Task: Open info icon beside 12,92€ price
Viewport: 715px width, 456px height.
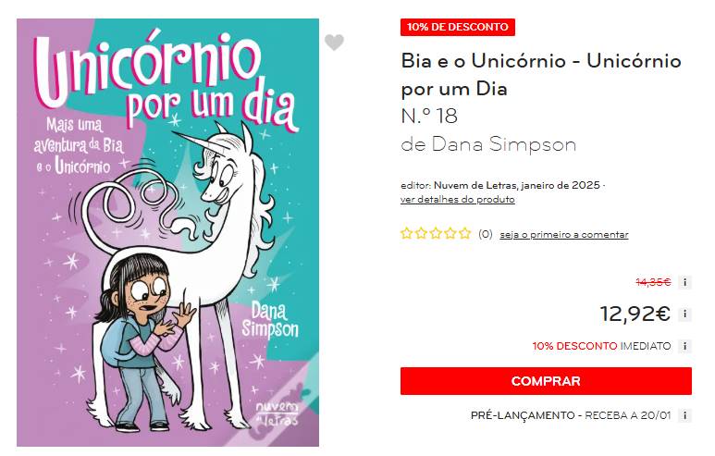Action: [684, 314]
